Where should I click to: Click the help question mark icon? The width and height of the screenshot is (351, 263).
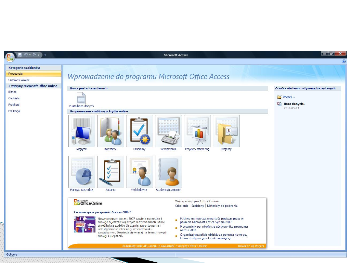(344, 61)
